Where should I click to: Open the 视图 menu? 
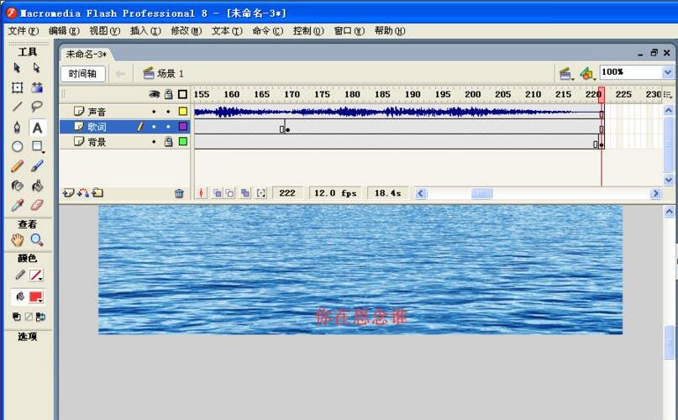pyautogui.click(x=105, y=31)
